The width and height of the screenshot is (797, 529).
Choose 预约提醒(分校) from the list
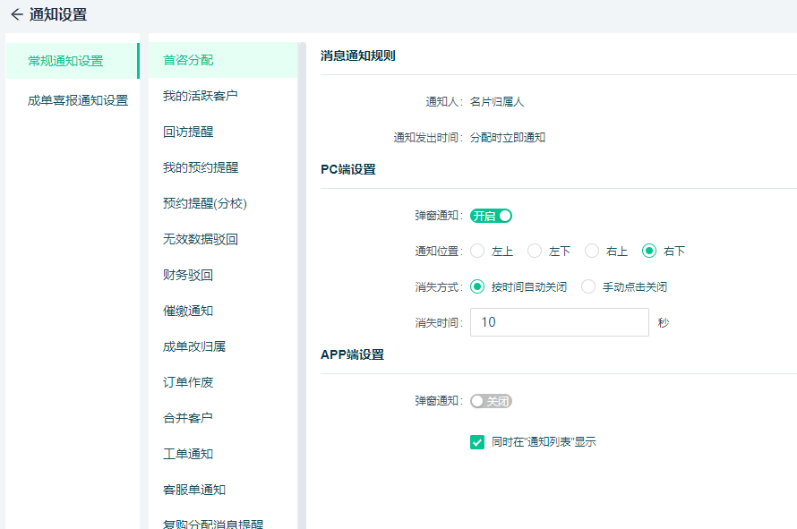(204, 203)
